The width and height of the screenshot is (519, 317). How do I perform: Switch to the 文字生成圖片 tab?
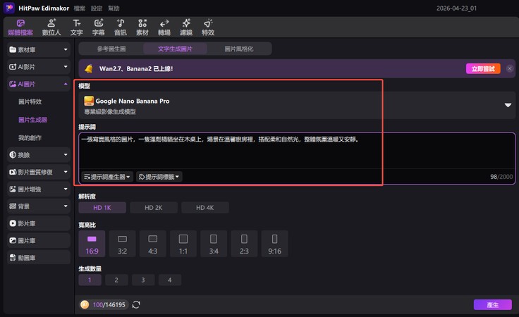pos(175,49)
